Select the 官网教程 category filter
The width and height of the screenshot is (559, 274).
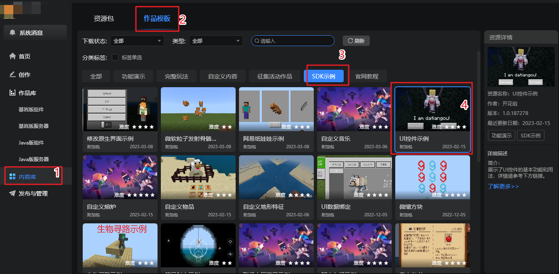pyautogui.click(x=367, y=76)
